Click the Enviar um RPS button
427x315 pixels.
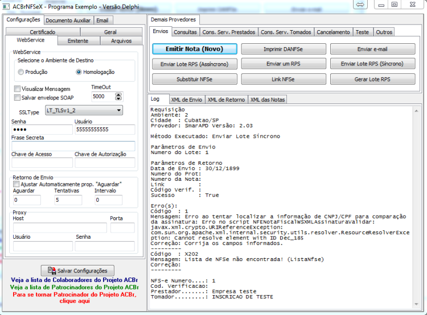[x=283, y=64]
